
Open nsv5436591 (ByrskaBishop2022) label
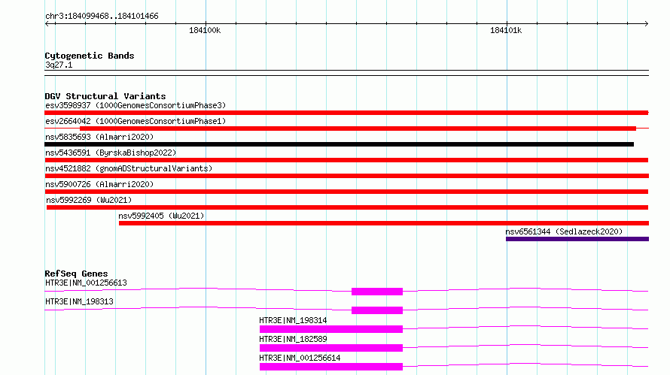111,153
